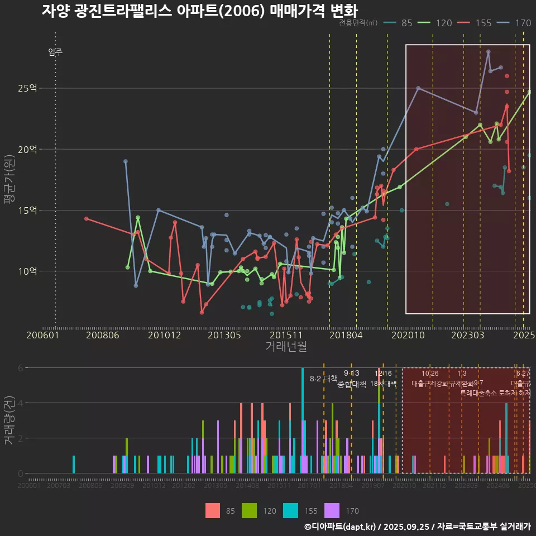
Task: Select the cyan 155 swatch in bottom legend
Action: point(290,510)
